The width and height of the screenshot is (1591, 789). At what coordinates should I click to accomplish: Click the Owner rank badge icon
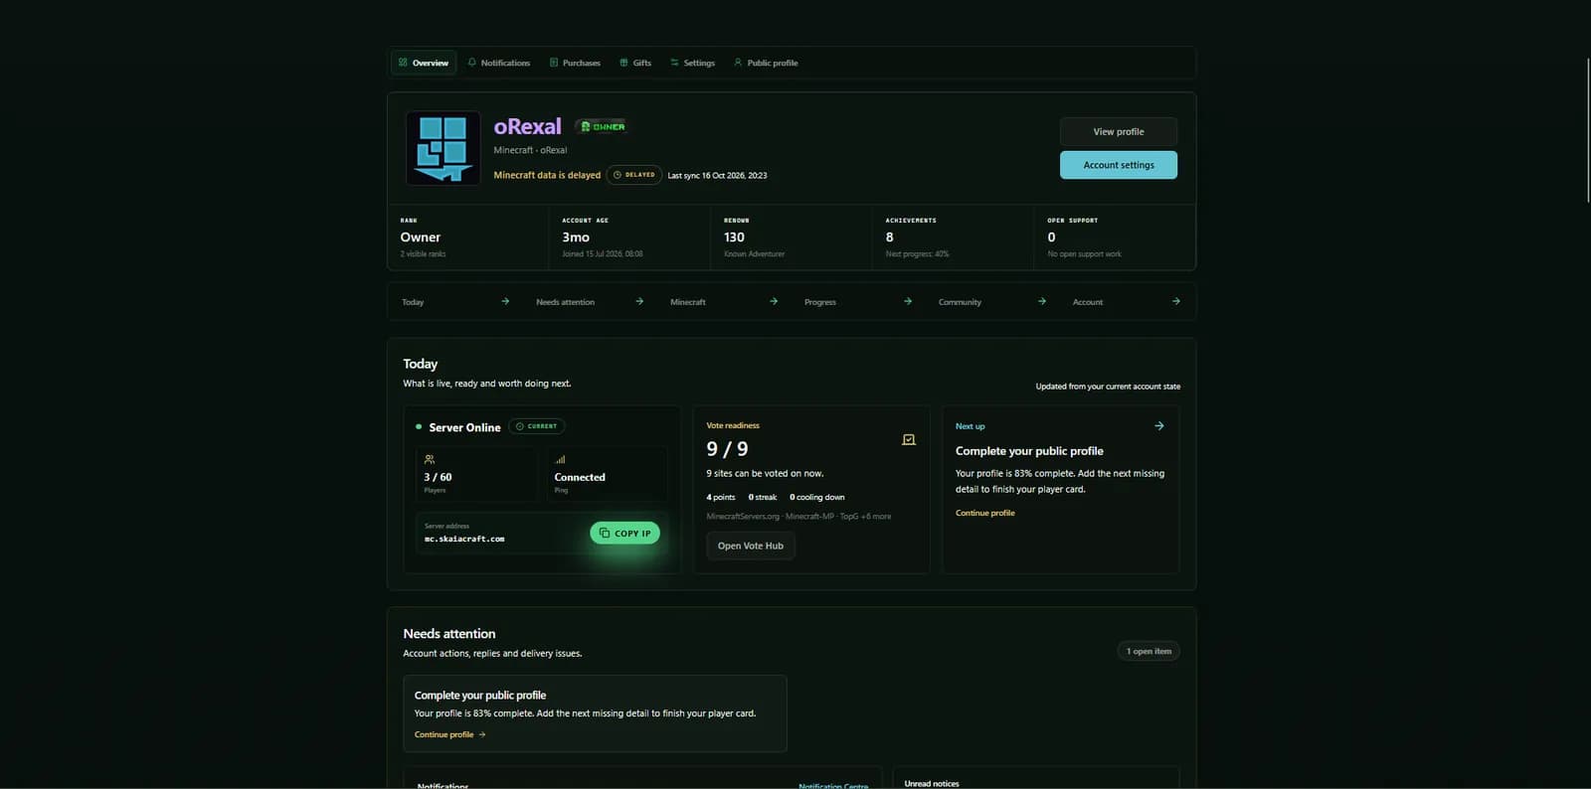click(x=586, y=126)
